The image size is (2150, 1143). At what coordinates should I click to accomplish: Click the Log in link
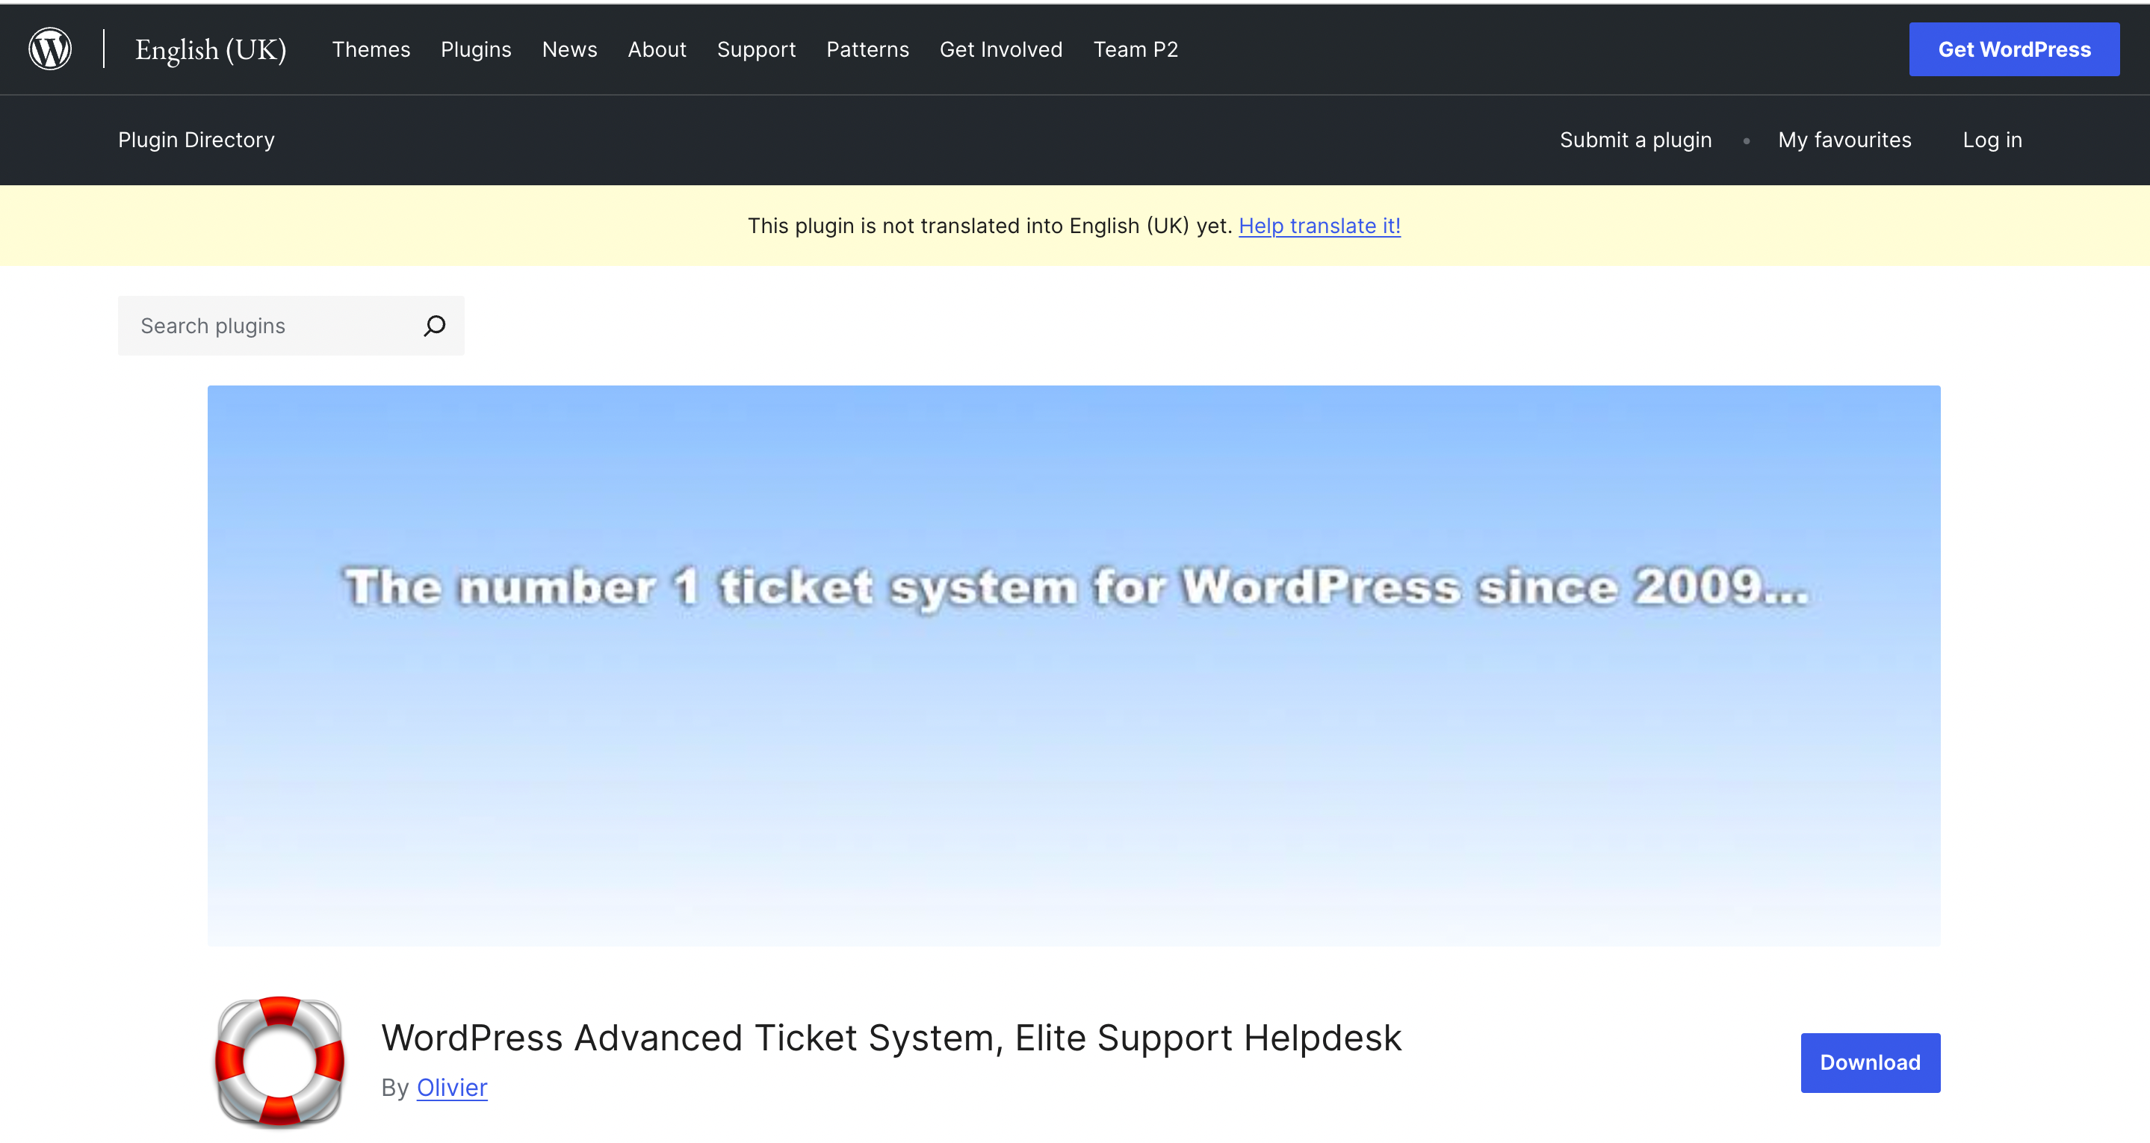click(x=1992, y=140)
